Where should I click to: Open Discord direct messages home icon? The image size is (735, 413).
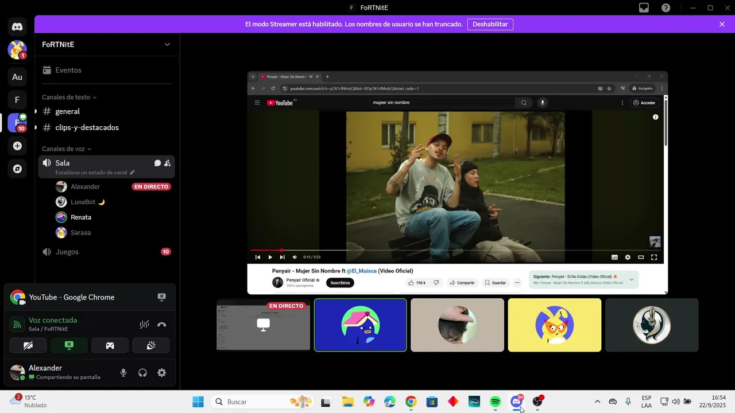[x=17, y=27]
